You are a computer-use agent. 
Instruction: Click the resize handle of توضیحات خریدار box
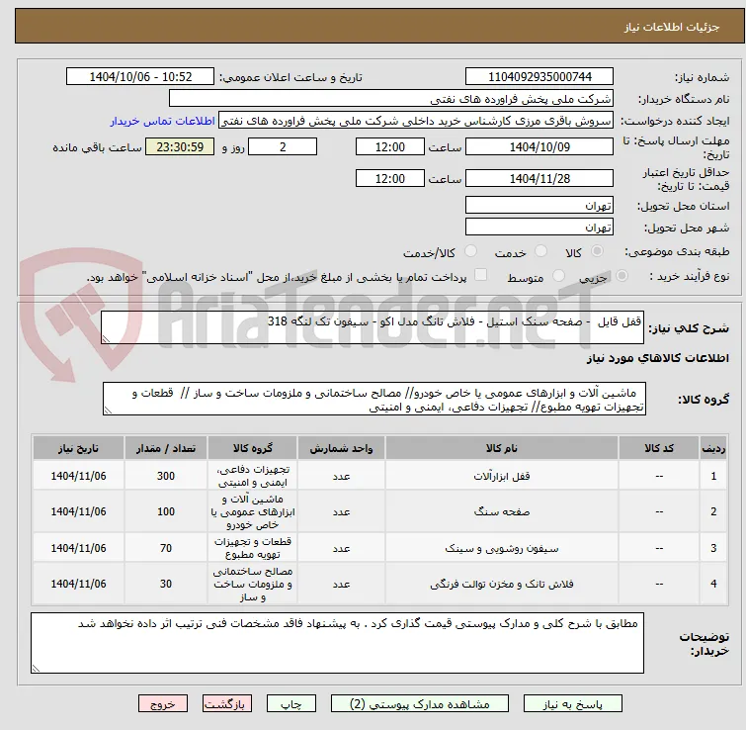click(37, 668)
